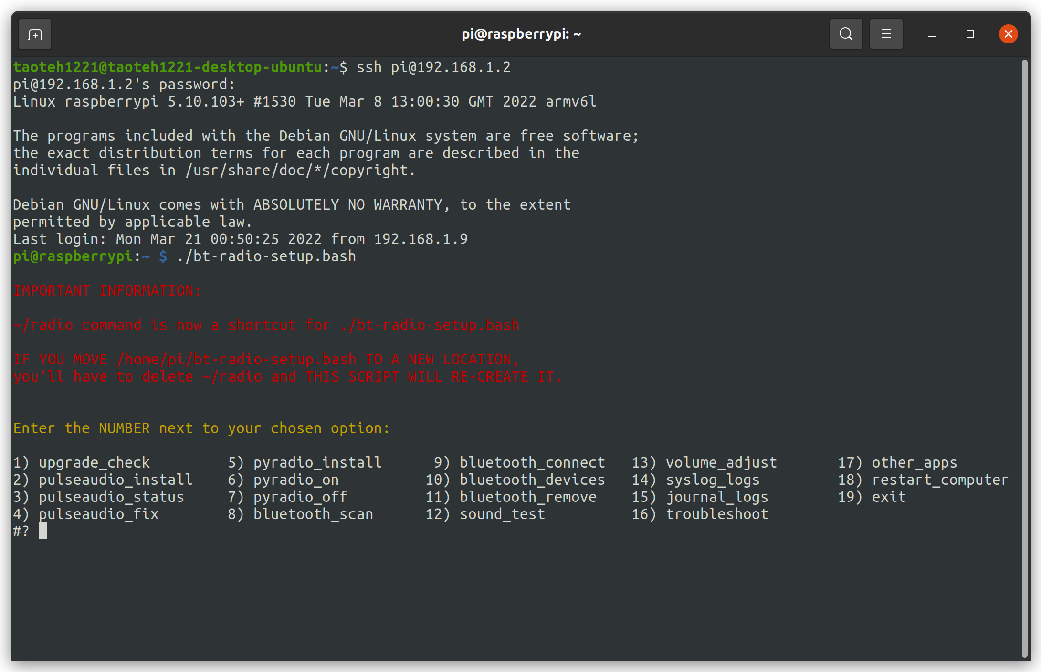Click menu option 12) sound_test
The width and height of the screenshot is (1041, 672).
click(x=485, y=514)
